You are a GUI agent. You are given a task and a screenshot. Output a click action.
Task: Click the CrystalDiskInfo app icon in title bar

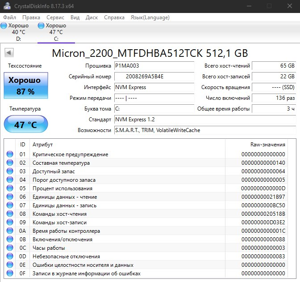[x=7, y=6]
